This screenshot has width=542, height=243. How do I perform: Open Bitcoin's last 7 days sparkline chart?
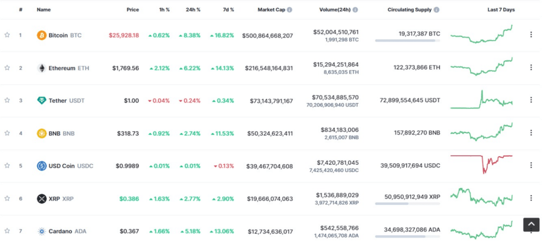pyautogui.click(x=481, y=34)
